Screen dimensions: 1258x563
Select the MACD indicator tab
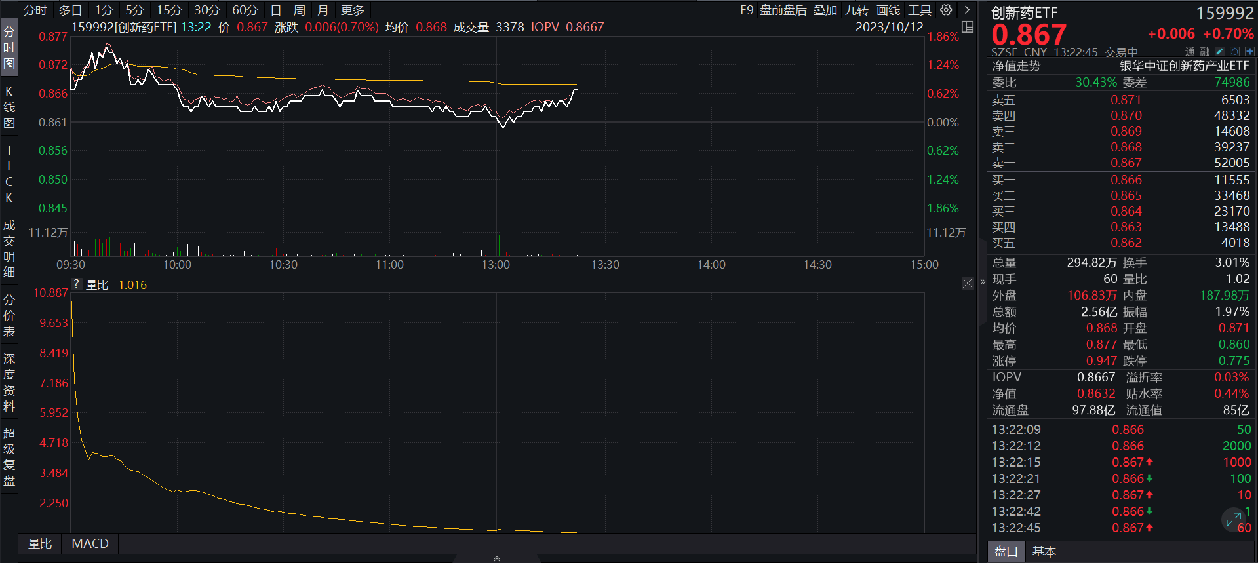tap(90, 543)
